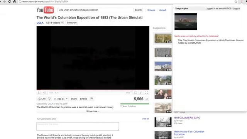Click the video title heading text
Image resolution: width=247 pixels, height=139 pixels.
click(90, 17)
